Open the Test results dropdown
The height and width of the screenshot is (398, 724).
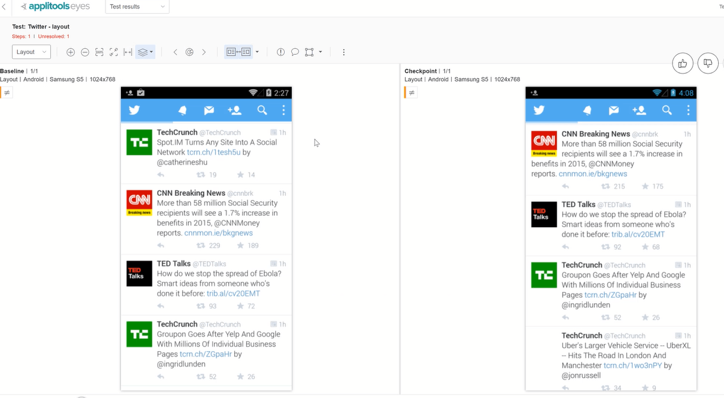[x=137, y=7]
